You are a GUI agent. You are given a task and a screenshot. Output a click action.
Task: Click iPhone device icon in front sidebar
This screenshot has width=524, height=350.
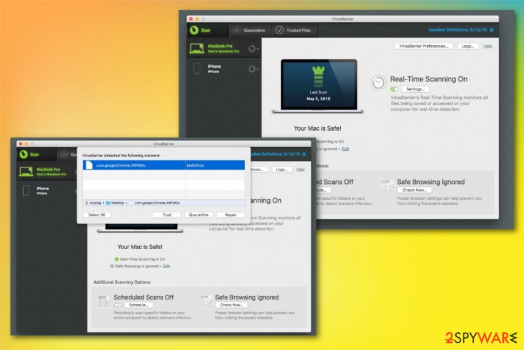(26, 191)
